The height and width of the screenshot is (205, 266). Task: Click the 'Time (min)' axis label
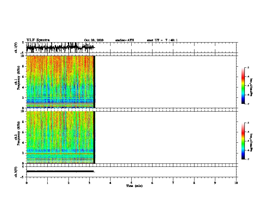click(x=134, y=186)
